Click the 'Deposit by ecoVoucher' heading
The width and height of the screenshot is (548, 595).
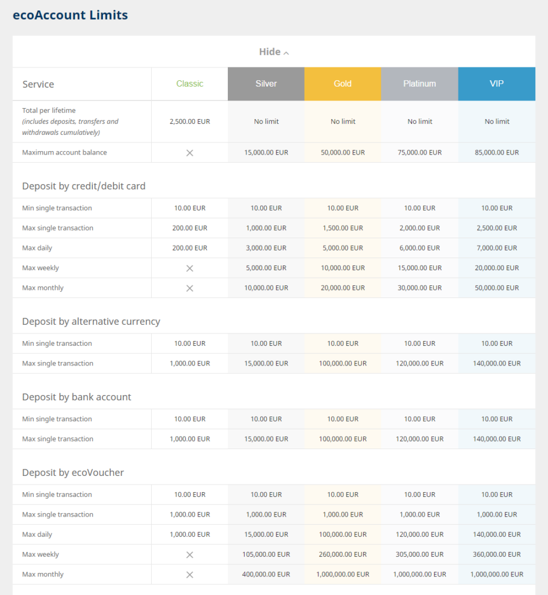pyautogui.click(x=73, y=472)
